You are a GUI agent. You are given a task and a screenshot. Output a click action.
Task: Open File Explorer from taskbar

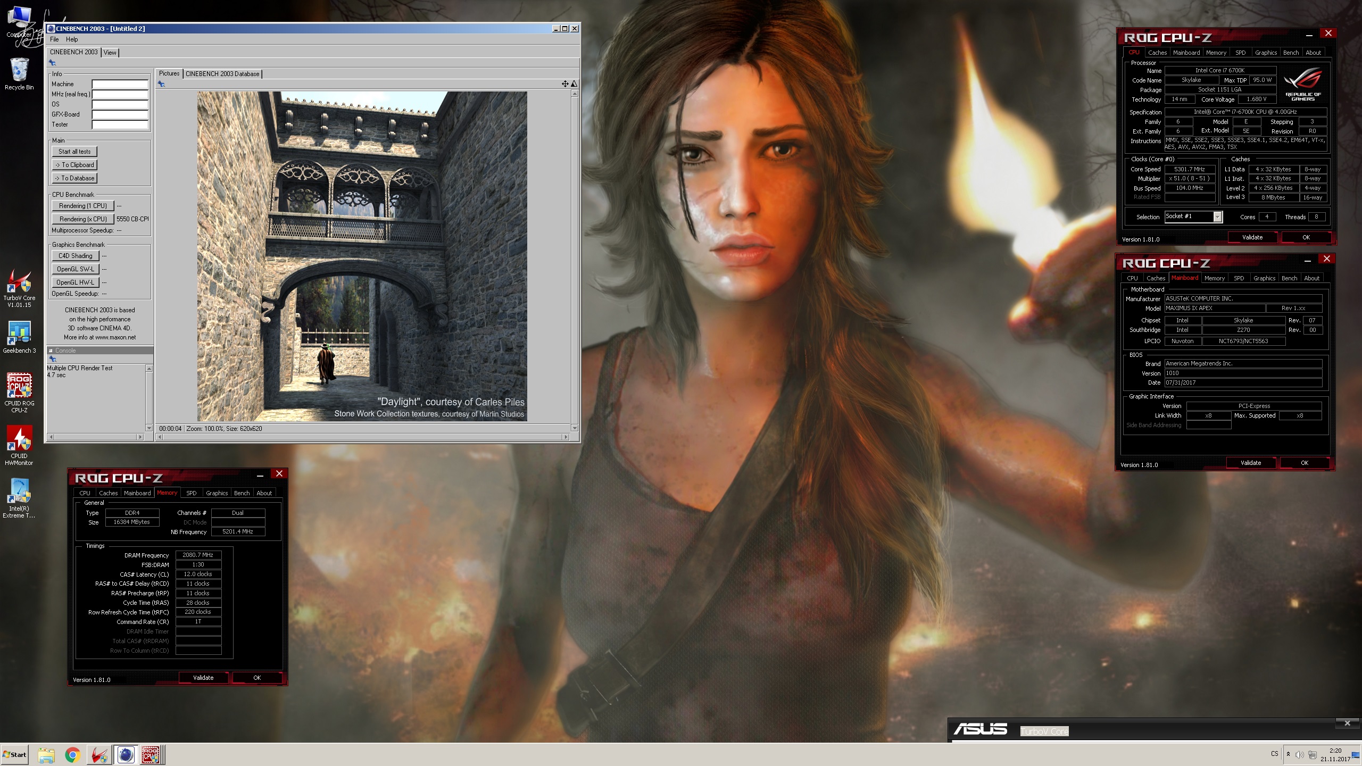[46, 755]
